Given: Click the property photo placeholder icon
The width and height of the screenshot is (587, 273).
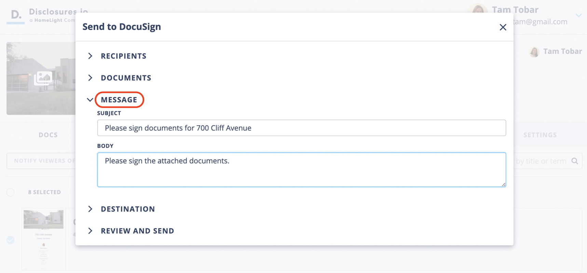Looking at the screenshot, I should 43,78.
